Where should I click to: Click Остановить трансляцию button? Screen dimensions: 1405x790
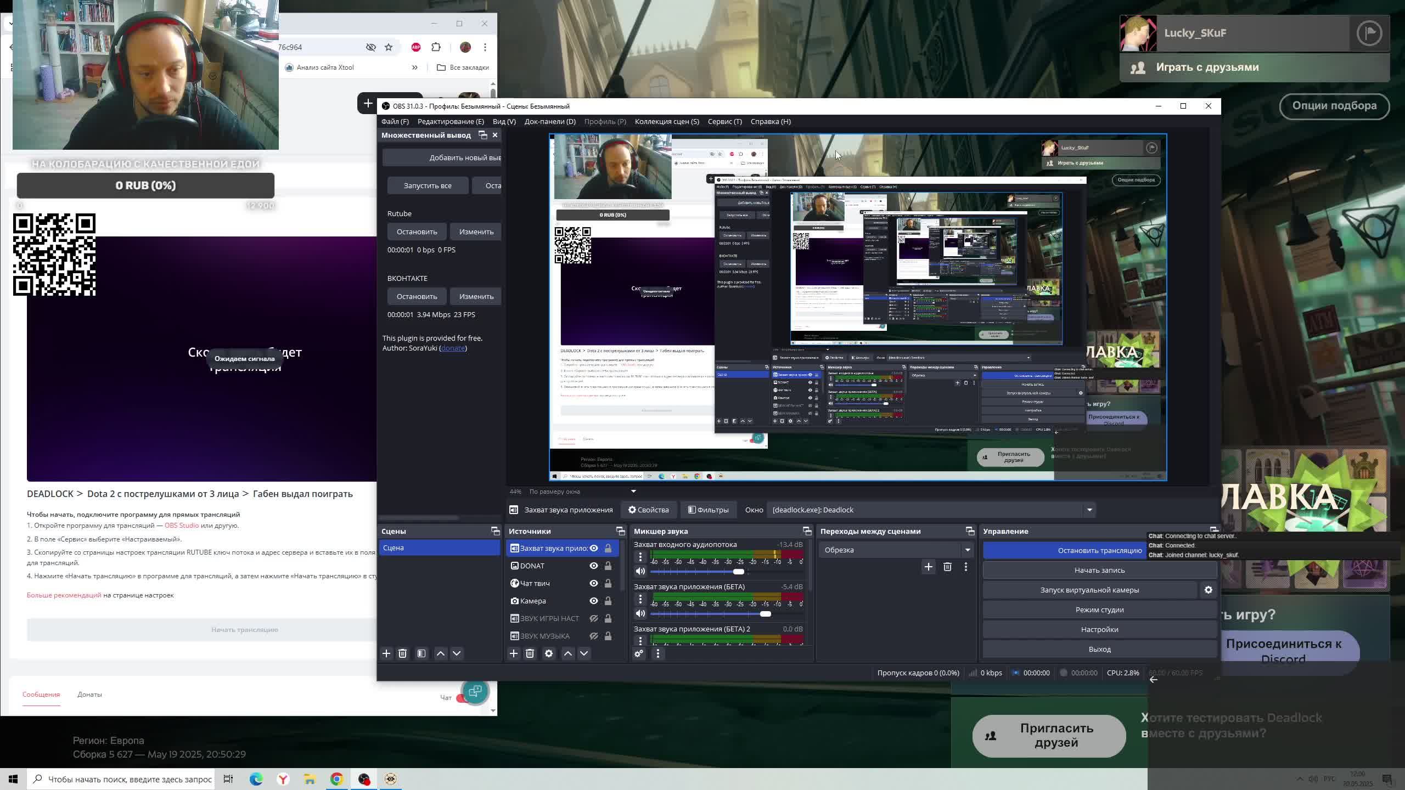(x=1099, y=550)
